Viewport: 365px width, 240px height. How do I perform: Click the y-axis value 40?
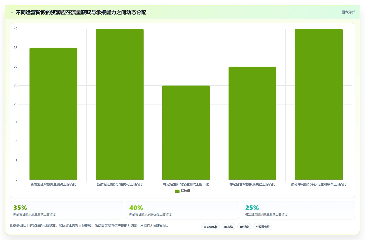[16, 29]
